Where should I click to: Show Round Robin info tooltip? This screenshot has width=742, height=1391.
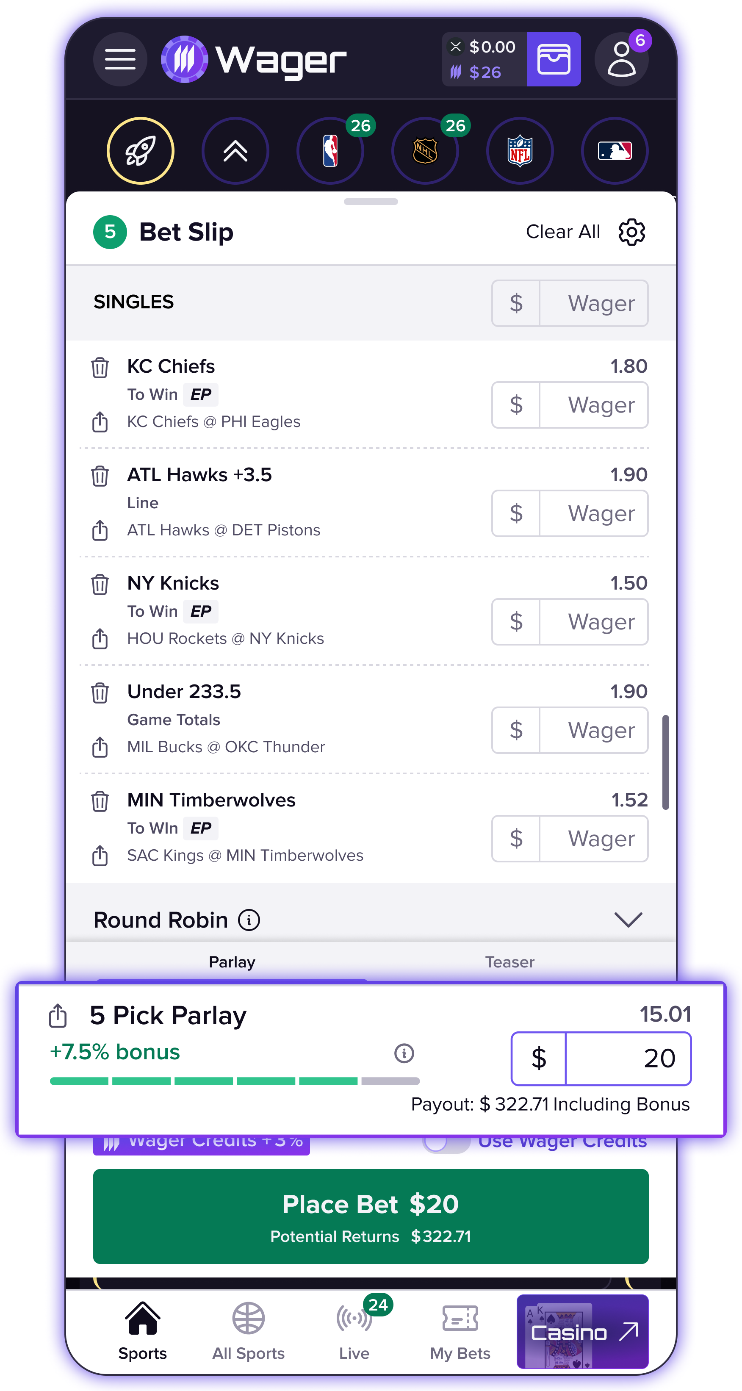coord(249,920)
